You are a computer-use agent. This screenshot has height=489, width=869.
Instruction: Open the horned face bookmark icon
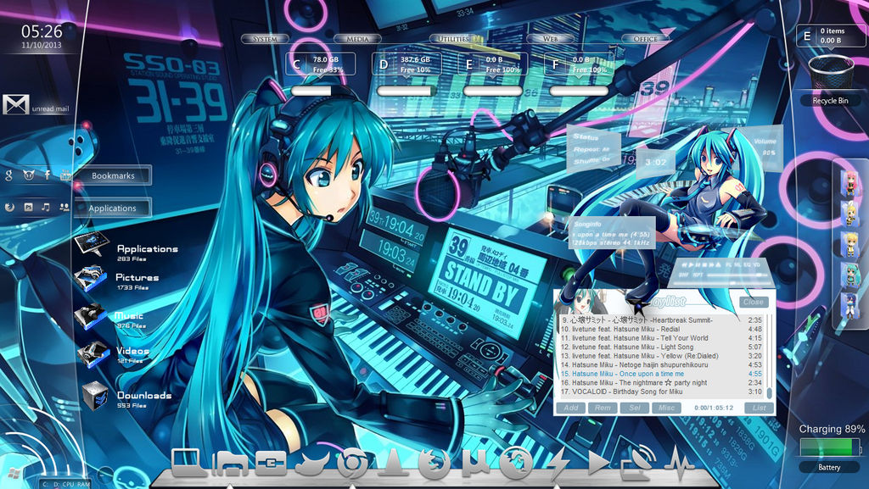(x=29, y=175)
